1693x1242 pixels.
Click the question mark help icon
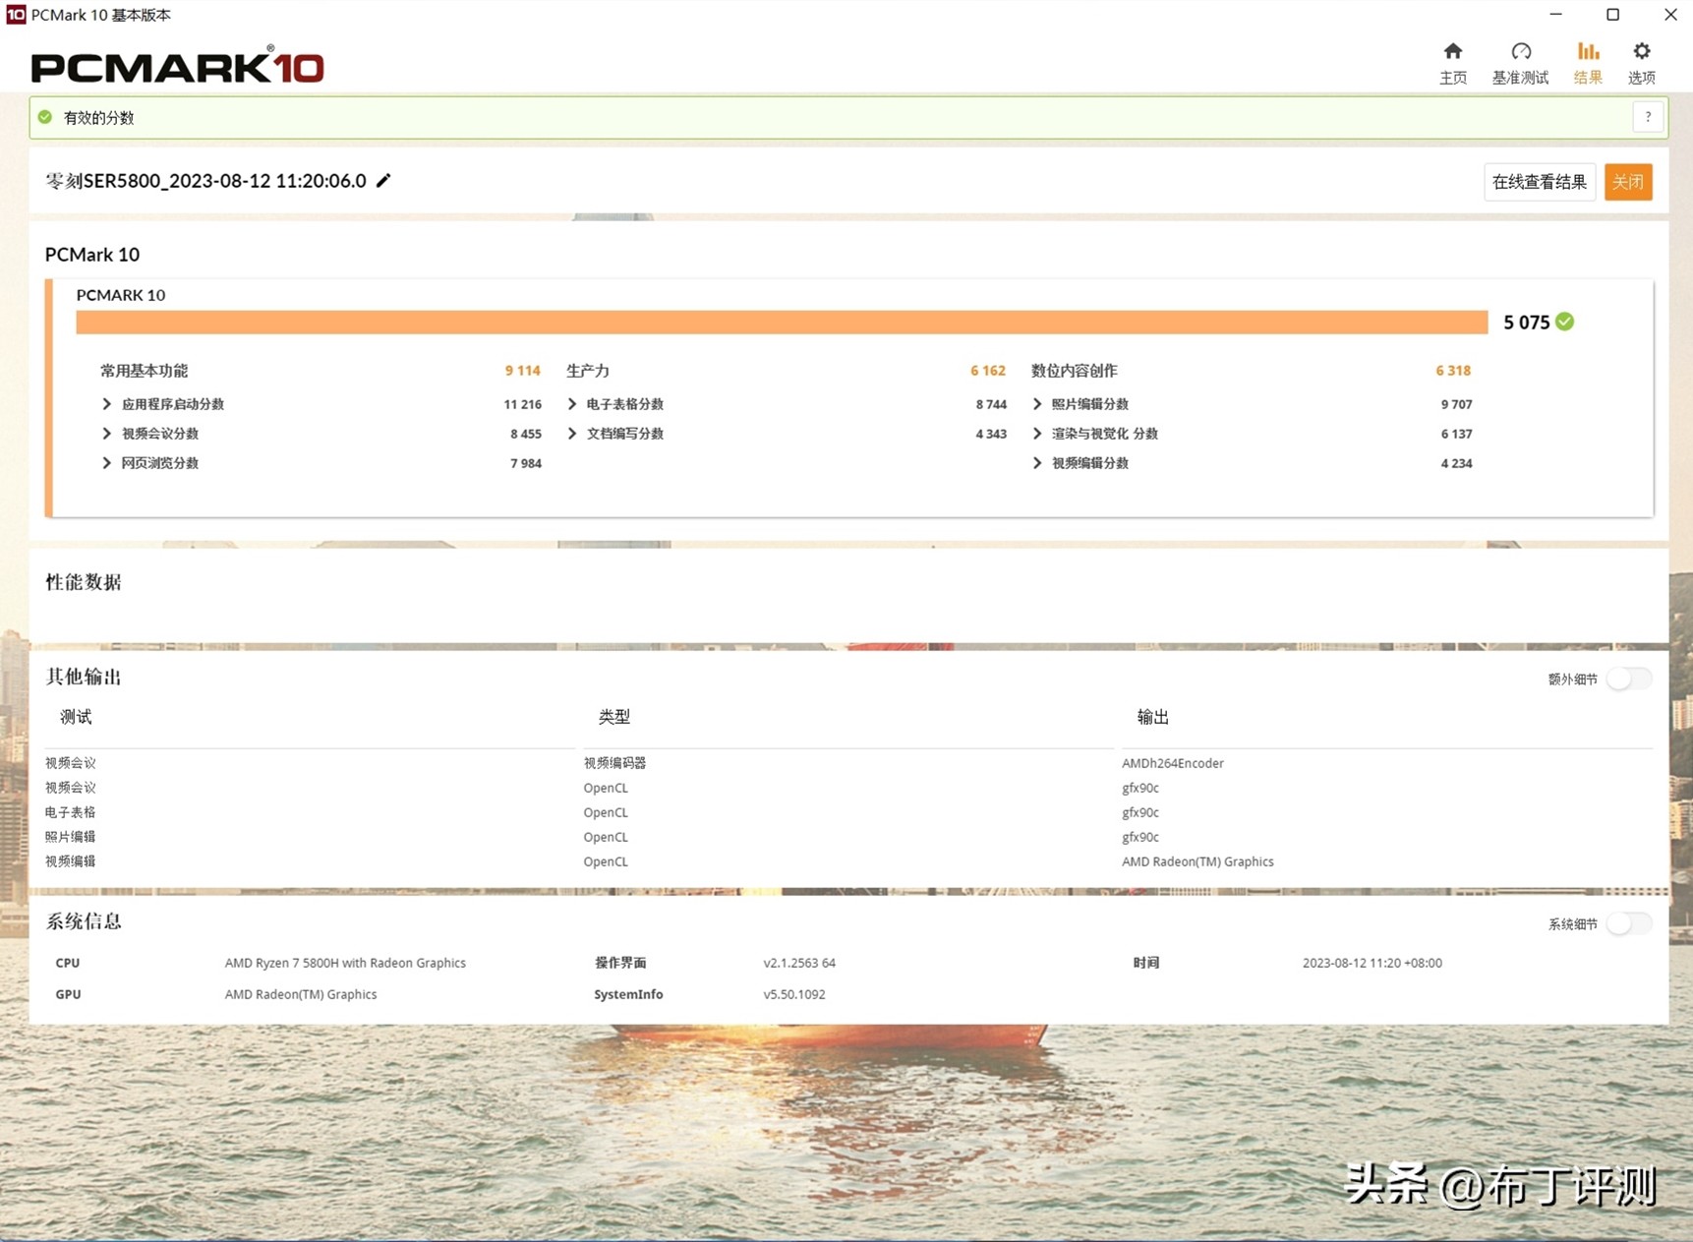1648,117
